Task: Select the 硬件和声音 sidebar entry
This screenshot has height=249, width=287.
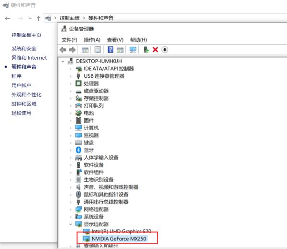Action: (x=24, y=67)
